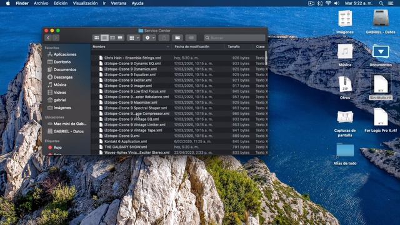Open the Edición menu
The image size is (400, 225).
[61, 3]
